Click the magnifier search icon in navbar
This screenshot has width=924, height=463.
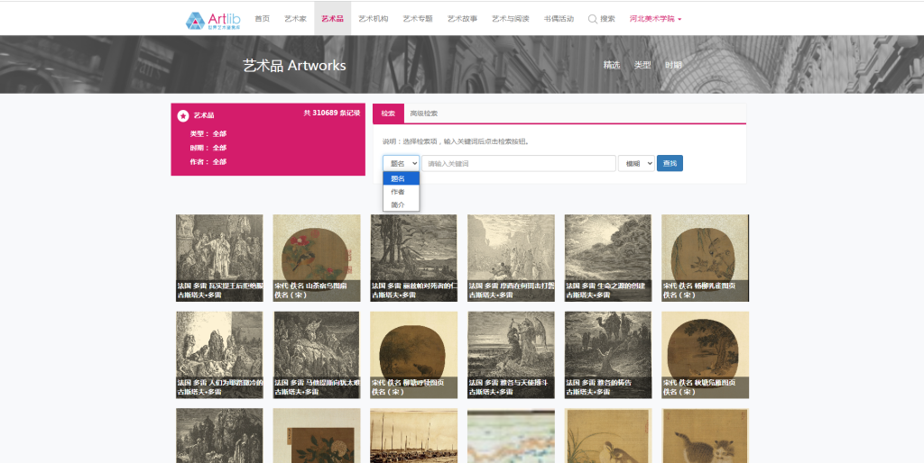click(593, 19)
